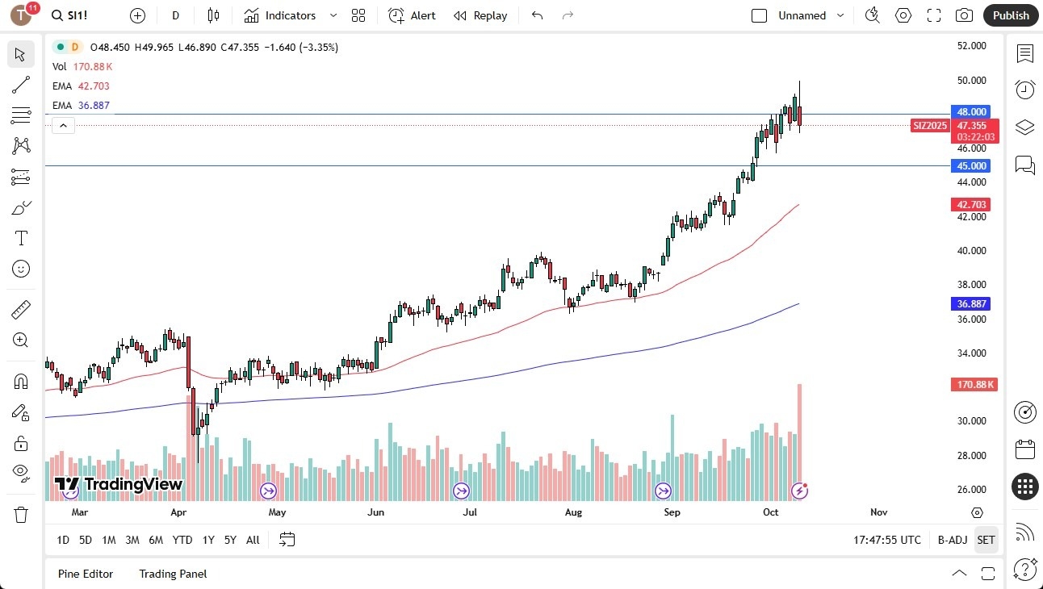Viewport: 1043px width, 589px height.
Task: Open the Watchlist panel
Action: click(x=1024, y=54)
